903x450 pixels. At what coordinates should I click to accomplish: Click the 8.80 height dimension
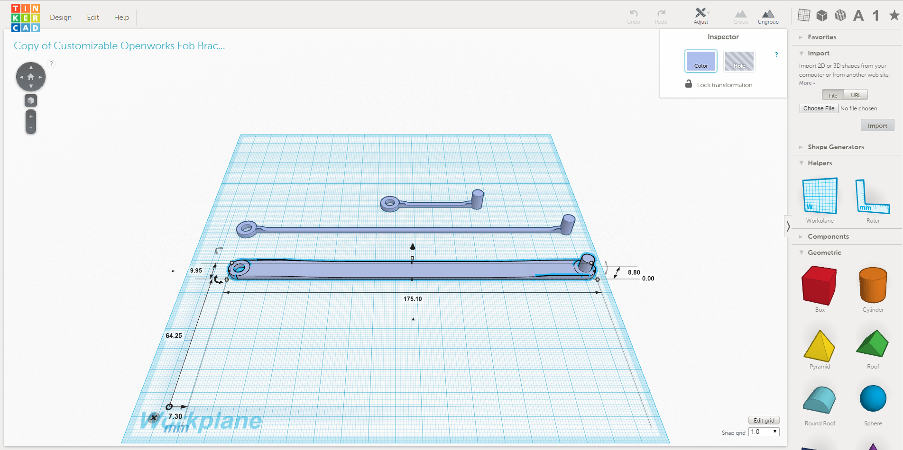click(x=634, y=272)
